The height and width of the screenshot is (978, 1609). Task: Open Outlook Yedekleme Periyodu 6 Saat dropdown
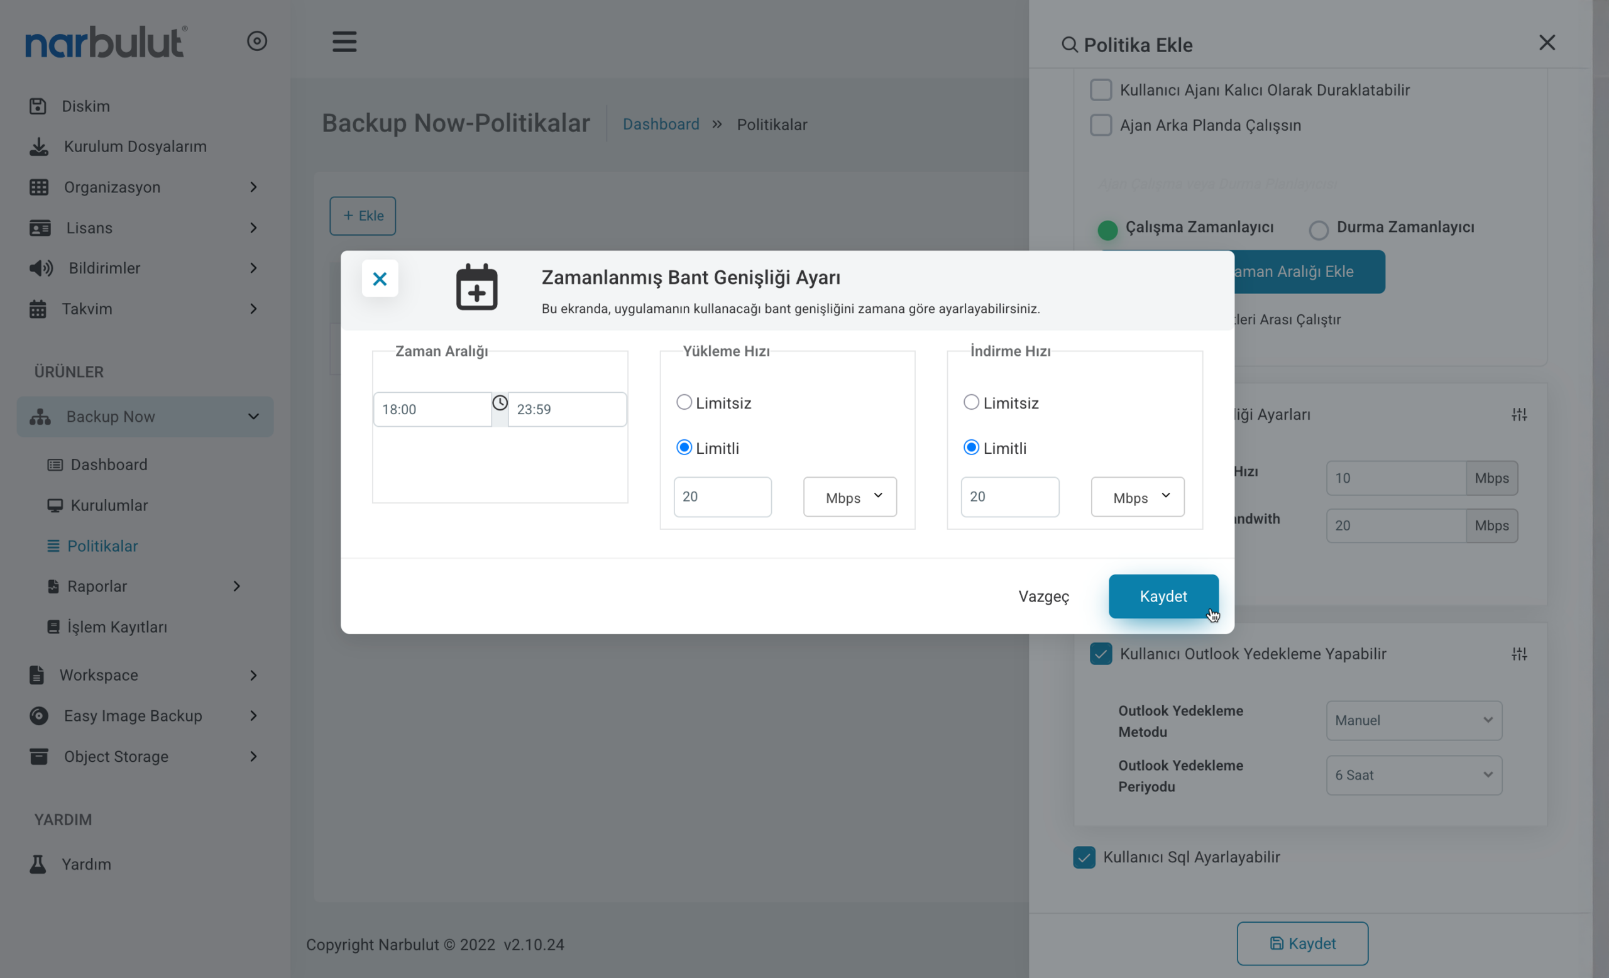point(1414,775)
